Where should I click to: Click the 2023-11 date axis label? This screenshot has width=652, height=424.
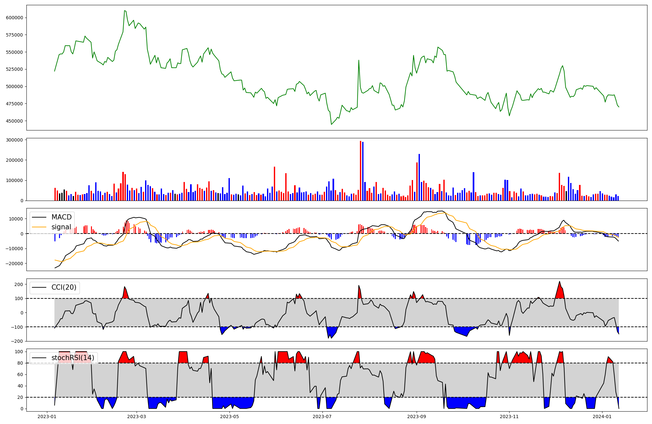[x=509, y=416]
